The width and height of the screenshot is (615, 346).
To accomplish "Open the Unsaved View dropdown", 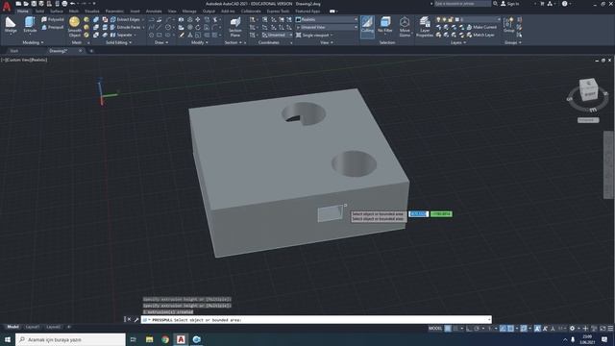I will point(327,27).
